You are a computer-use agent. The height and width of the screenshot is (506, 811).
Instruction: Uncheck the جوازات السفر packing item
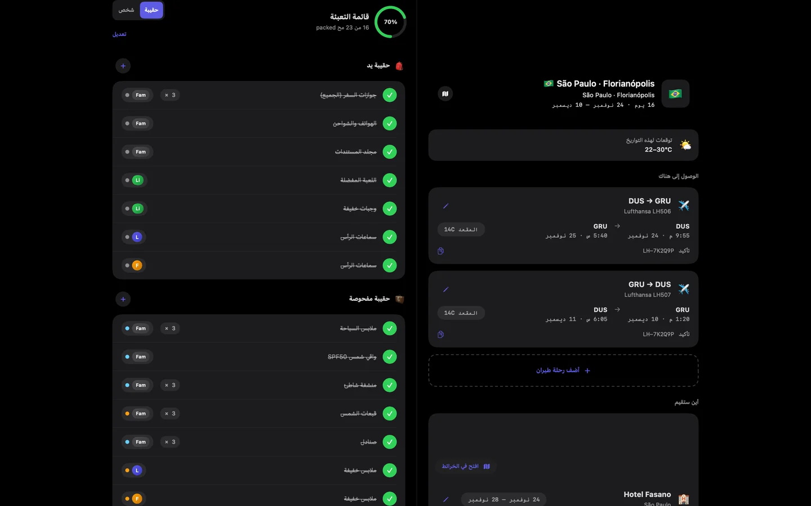click(390, 95)
